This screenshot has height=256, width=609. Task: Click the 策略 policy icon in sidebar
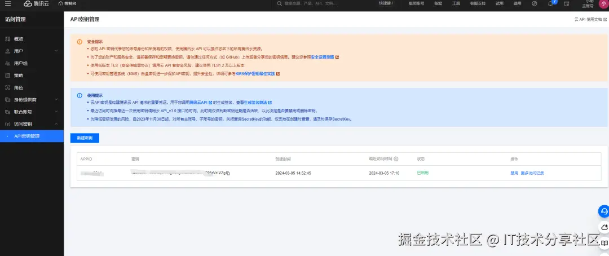click(x=7, y=76)
